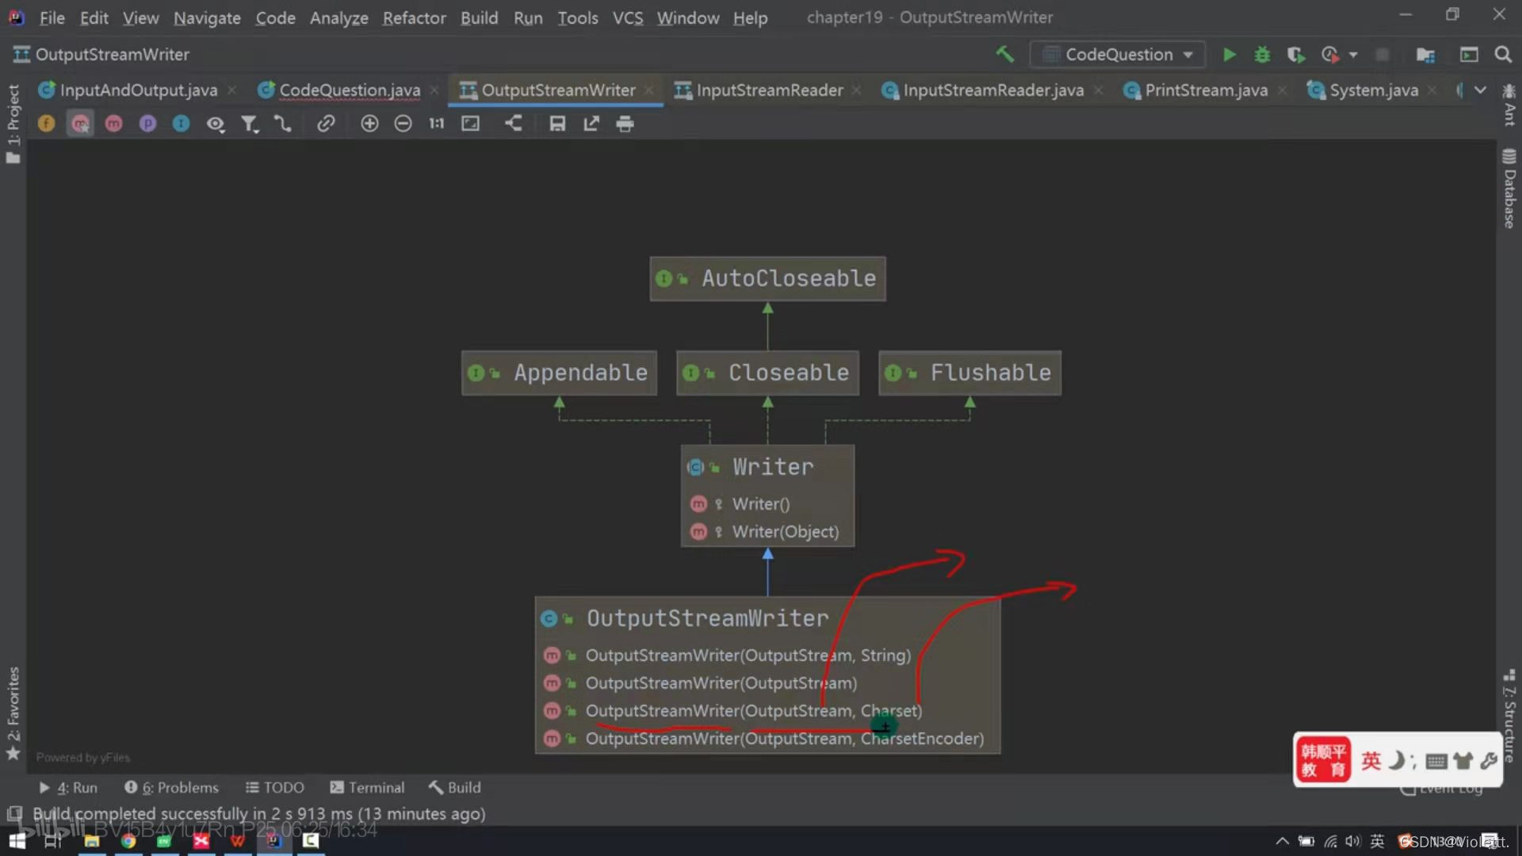Viewport: 1522px width, 856px height.
Task: Close the InputAndOutput.java tab
Action: click(231, 90)
